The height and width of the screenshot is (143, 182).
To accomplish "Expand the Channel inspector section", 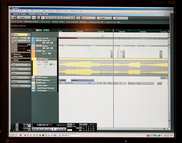I will (21, 77).
